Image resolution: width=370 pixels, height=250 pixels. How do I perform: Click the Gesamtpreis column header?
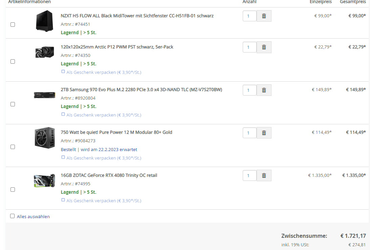tap(353, 2)
